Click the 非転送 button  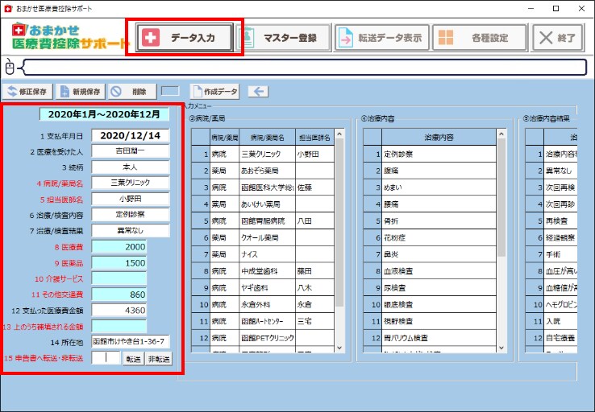[x=159, y=359]
